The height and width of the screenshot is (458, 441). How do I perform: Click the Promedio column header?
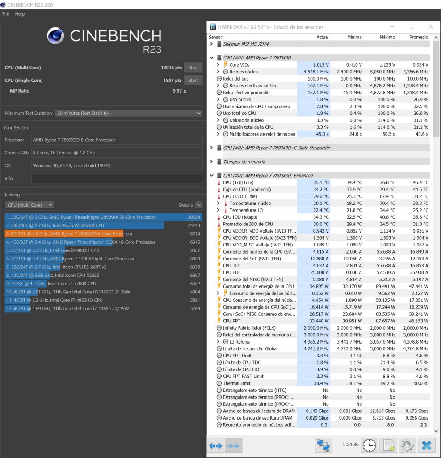point(413,37)
